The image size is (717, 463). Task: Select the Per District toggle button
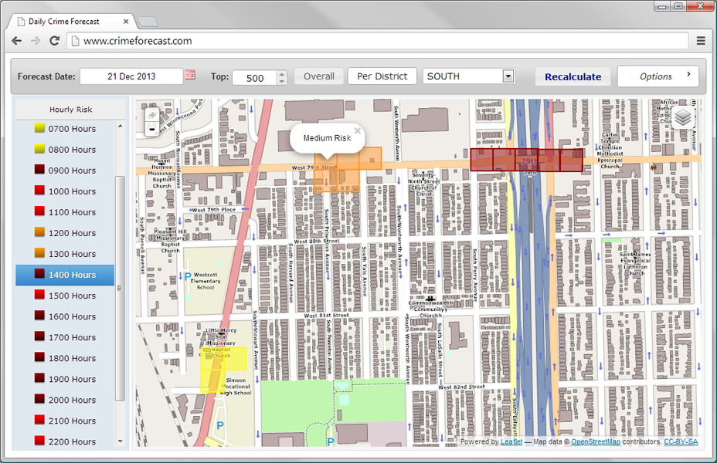pyautogui.click(x=382, y=76)
